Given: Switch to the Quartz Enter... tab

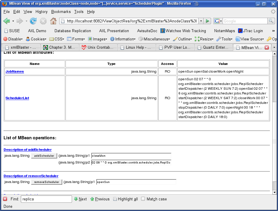Looking at the screenshot, I should tap(213, 47).
